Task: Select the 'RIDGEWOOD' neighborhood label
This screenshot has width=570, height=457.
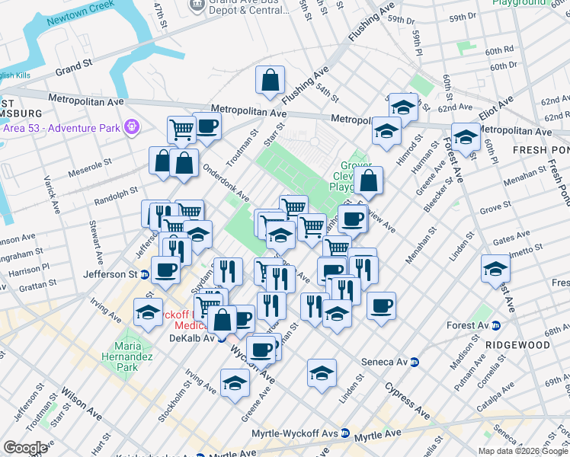Action: point(517,345)
